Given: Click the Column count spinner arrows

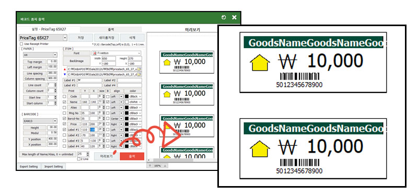Looking at the screenshot, I should coord(55,91).
